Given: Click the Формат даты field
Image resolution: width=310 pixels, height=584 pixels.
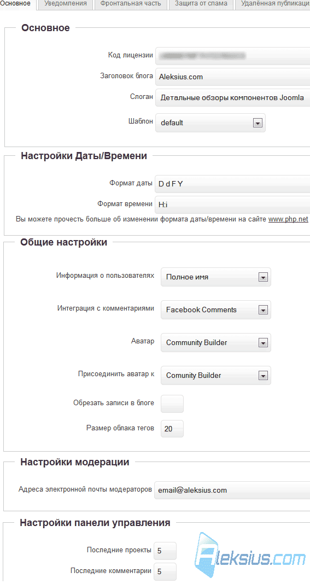Looking at the screenshot, I should (x=232, y=184).
